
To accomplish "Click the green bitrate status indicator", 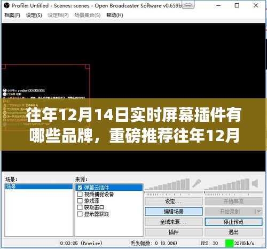I will [229, 243].
